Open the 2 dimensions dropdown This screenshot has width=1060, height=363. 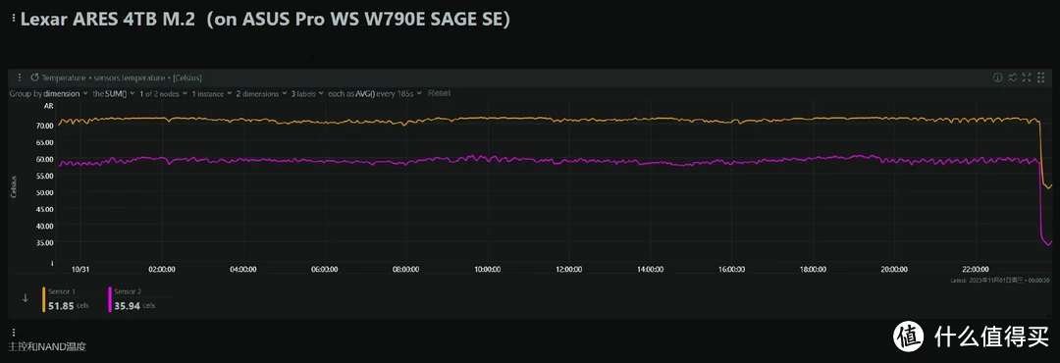click(x=262, y=93)
